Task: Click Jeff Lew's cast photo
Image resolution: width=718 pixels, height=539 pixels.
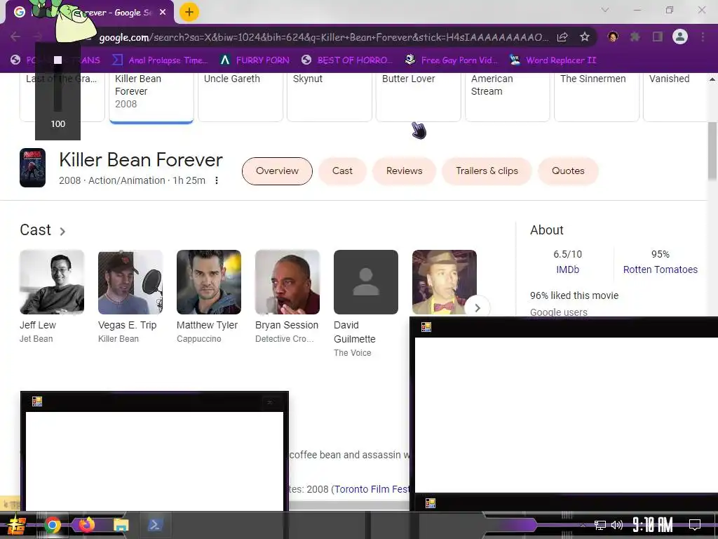Action: click(52, 282)
